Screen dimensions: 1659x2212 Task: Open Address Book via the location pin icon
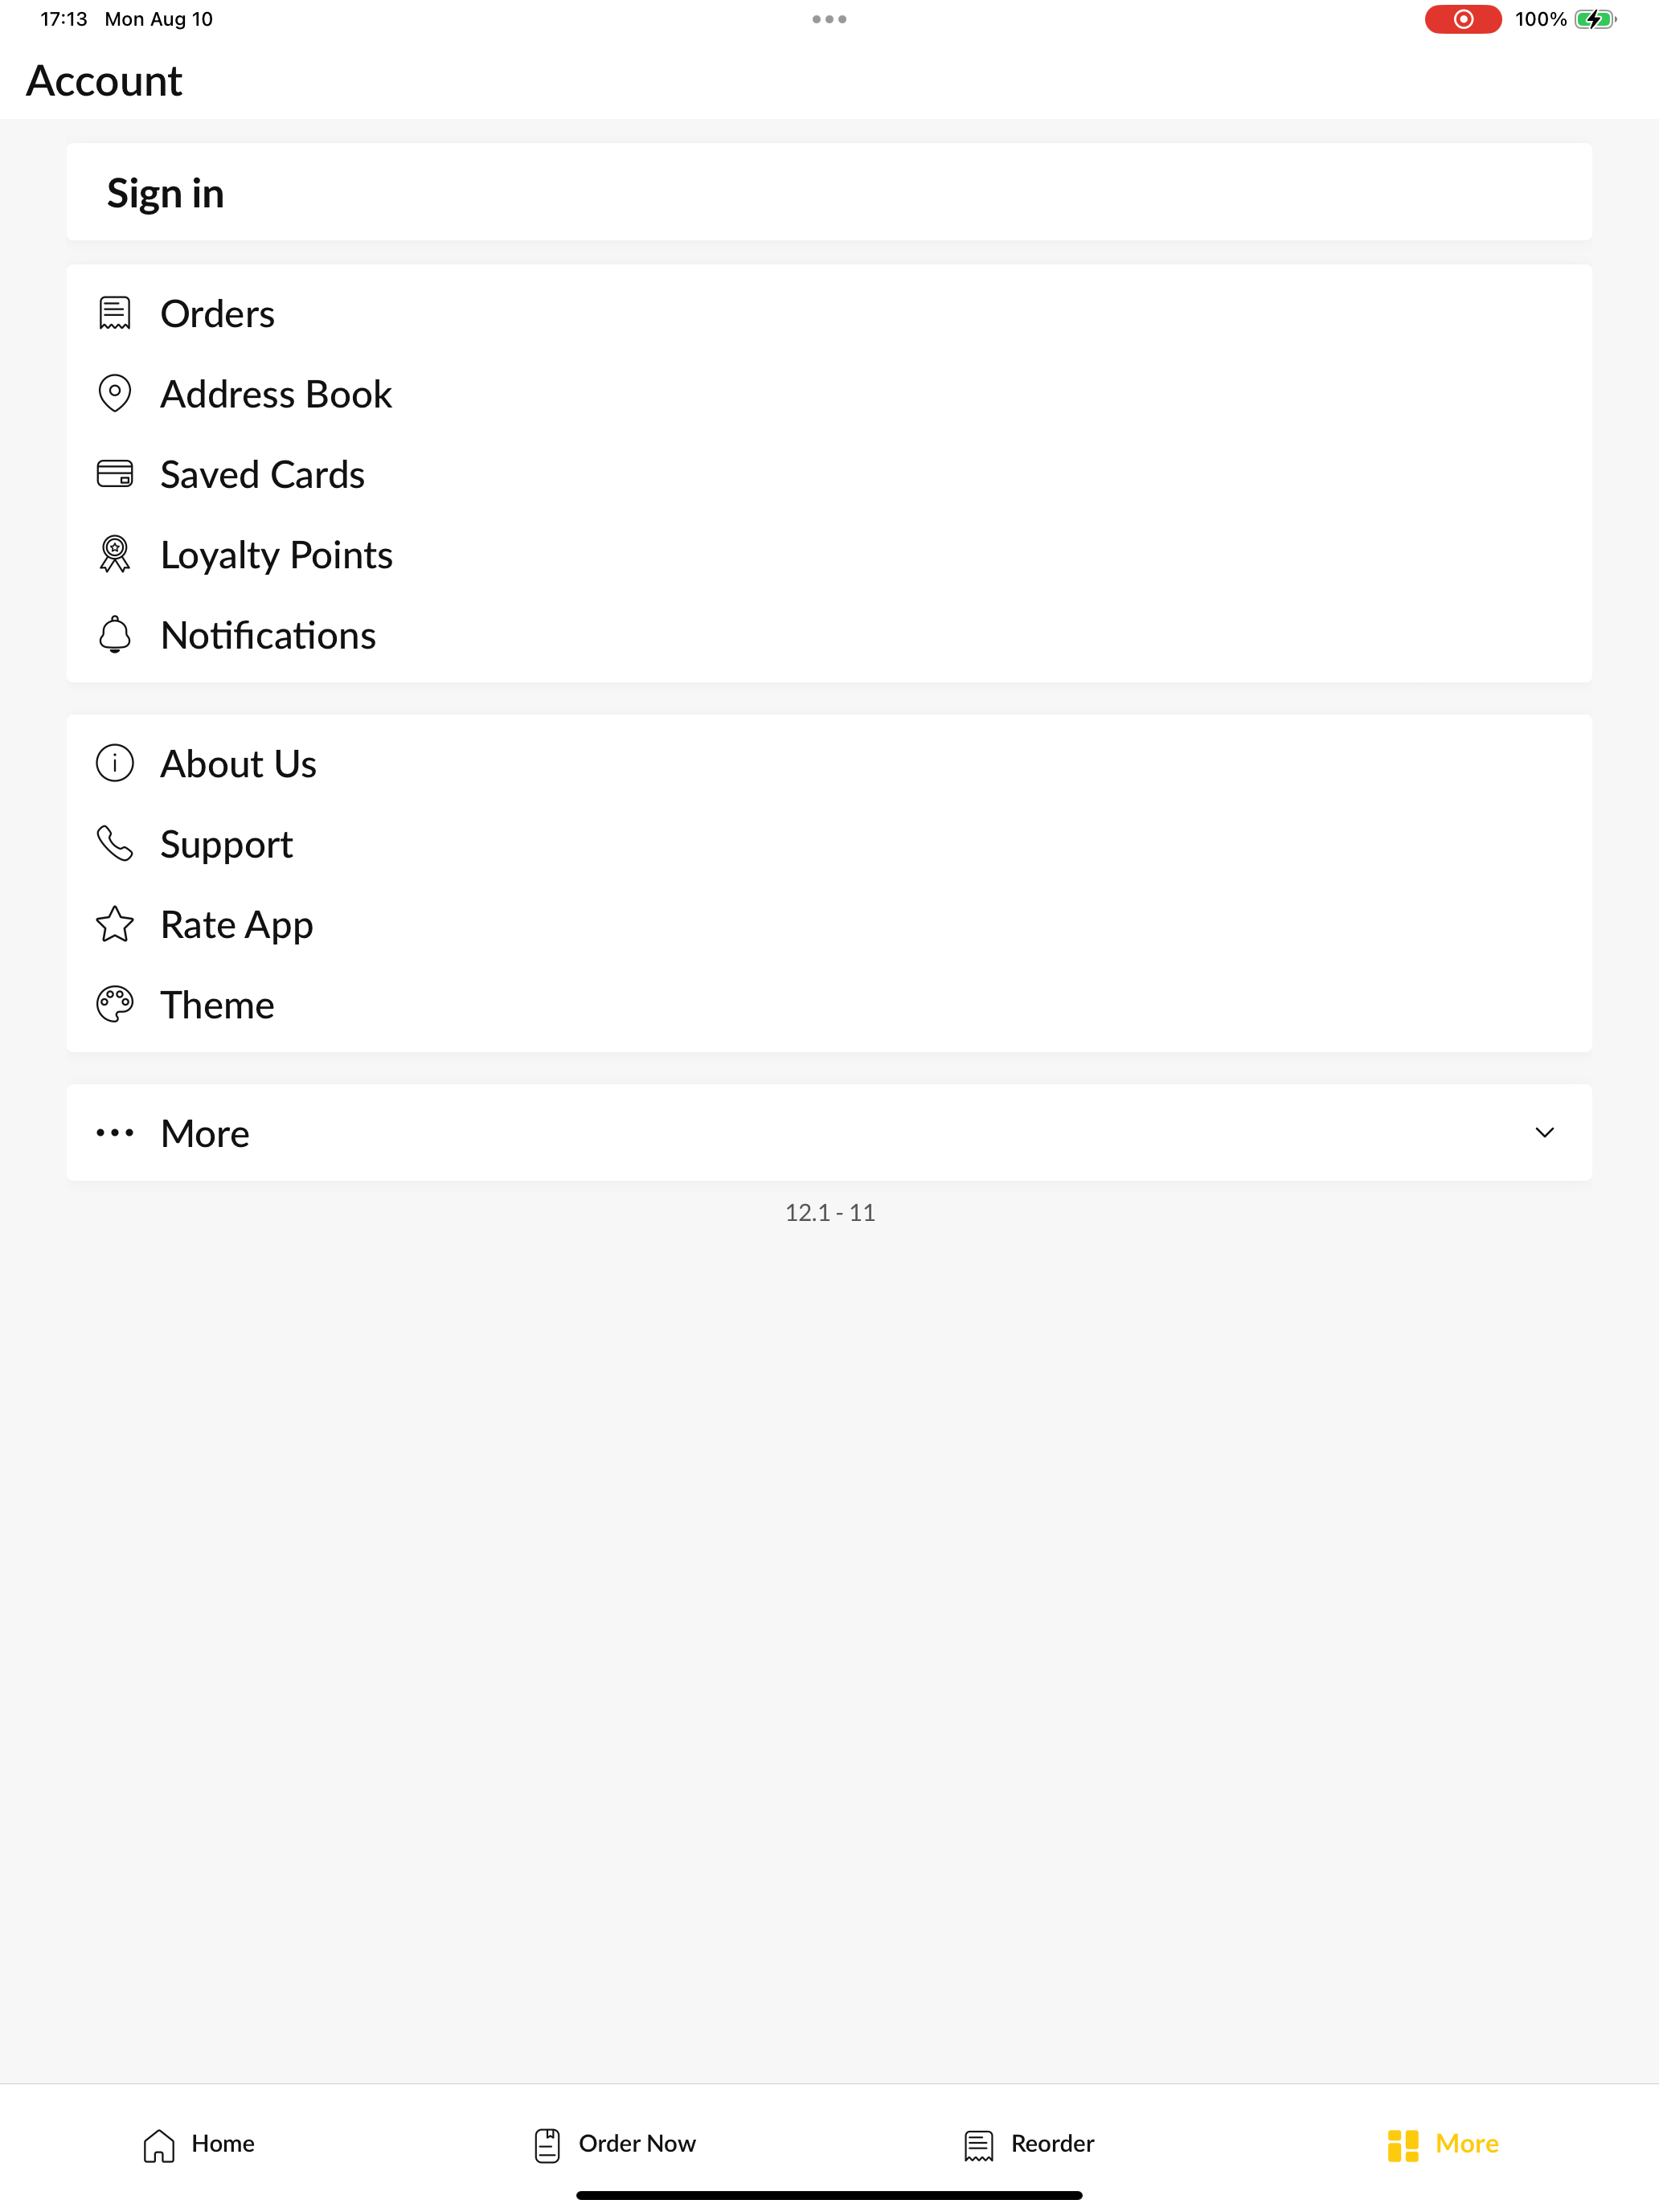coord(115,393)
